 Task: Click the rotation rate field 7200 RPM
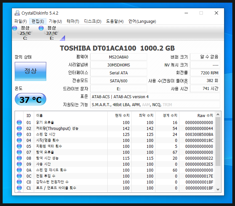[205, 73]
